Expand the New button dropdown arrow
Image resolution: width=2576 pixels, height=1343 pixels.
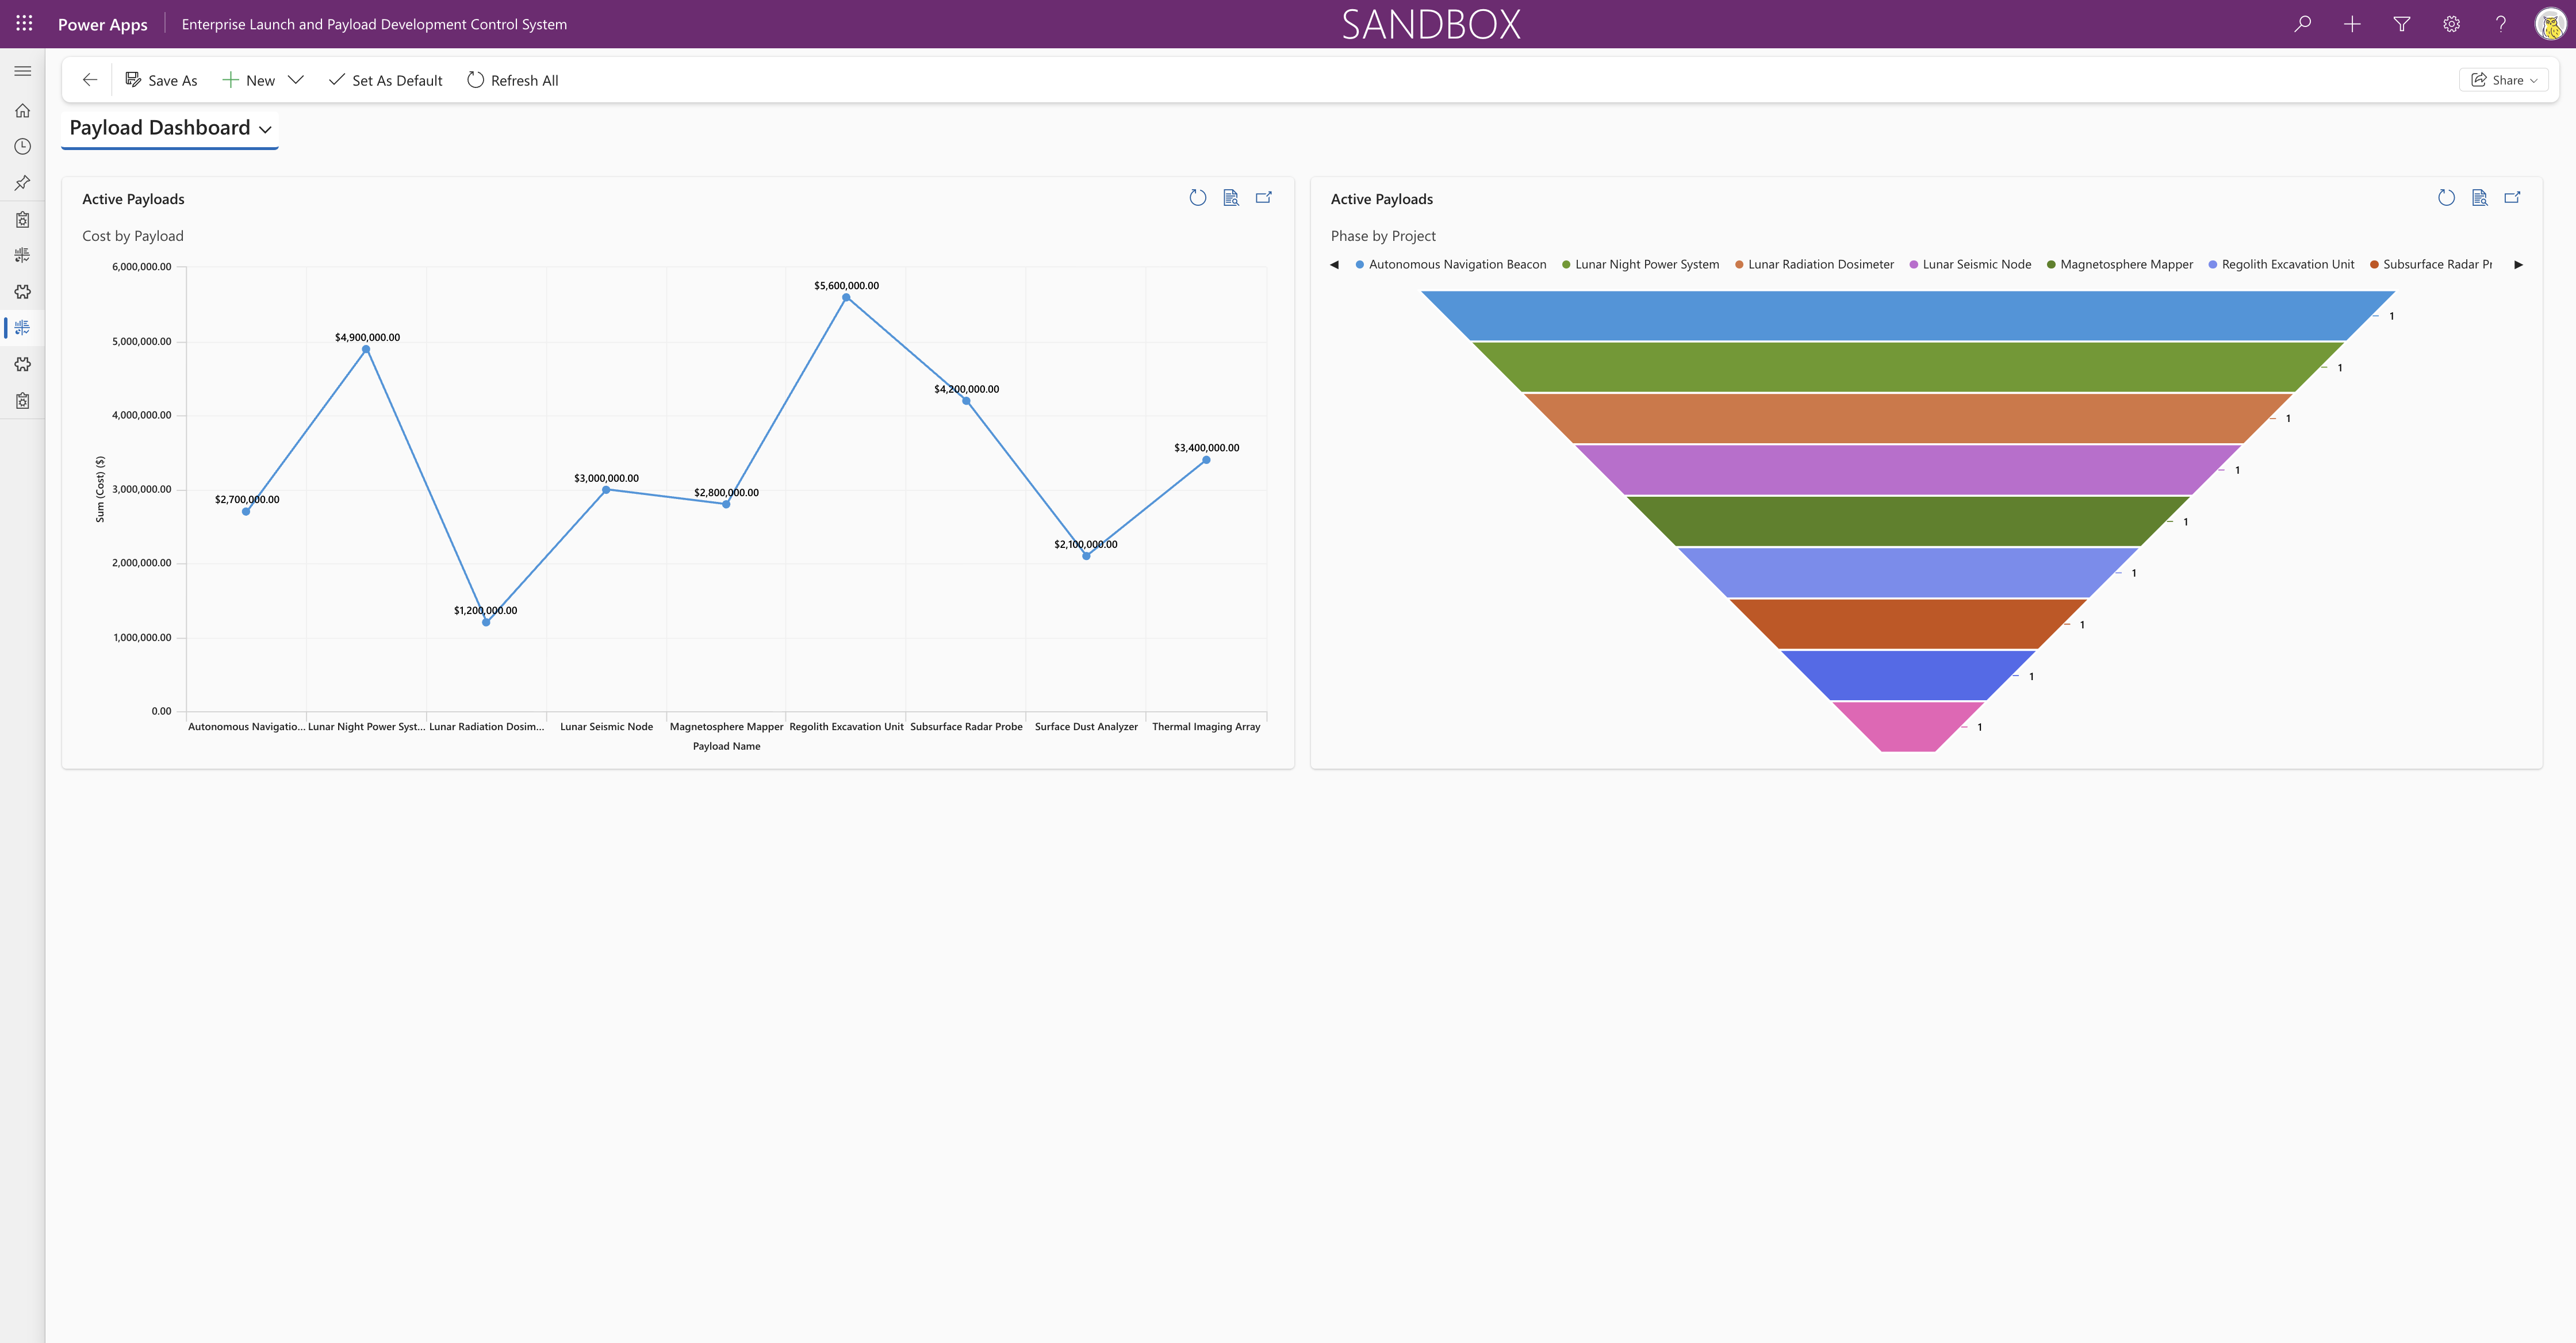coord(296,79)
